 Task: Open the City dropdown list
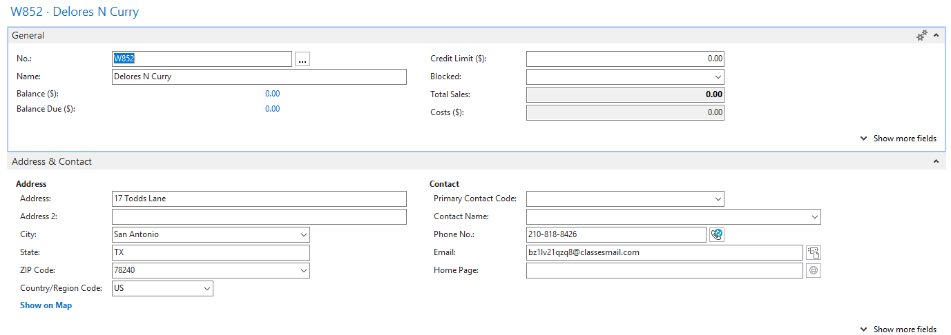[x=303, y=235]
